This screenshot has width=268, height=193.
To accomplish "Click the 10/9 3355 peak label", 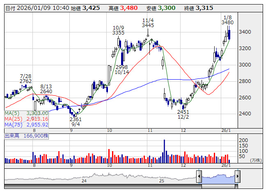I will 119,30.
